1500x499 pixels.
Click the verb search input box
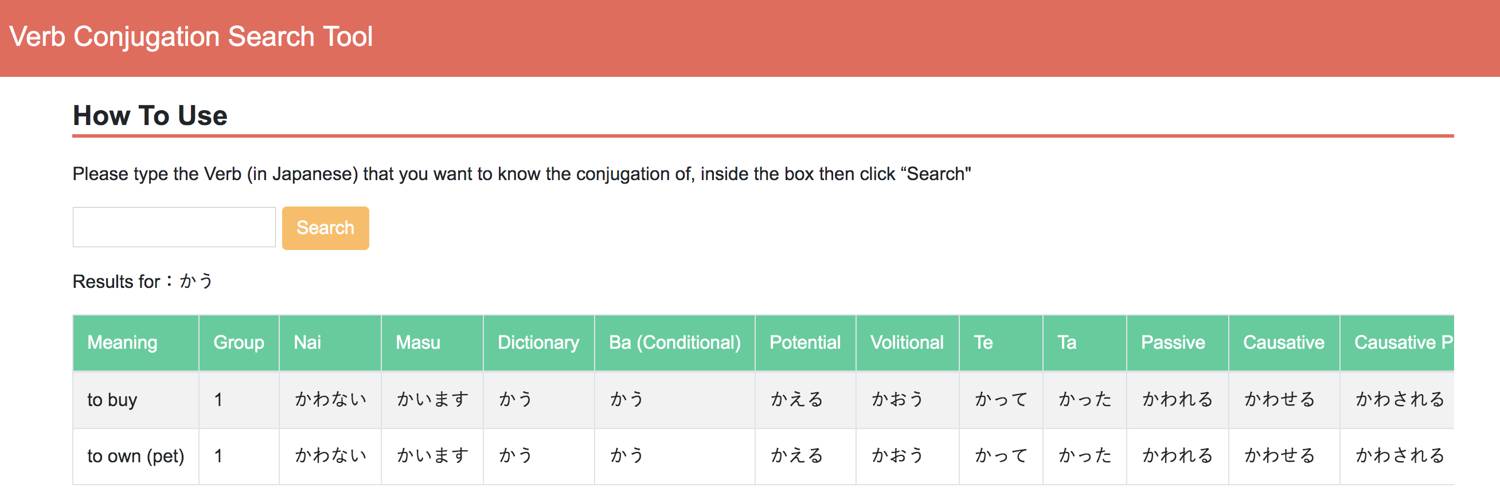click(x=174, y=227)
